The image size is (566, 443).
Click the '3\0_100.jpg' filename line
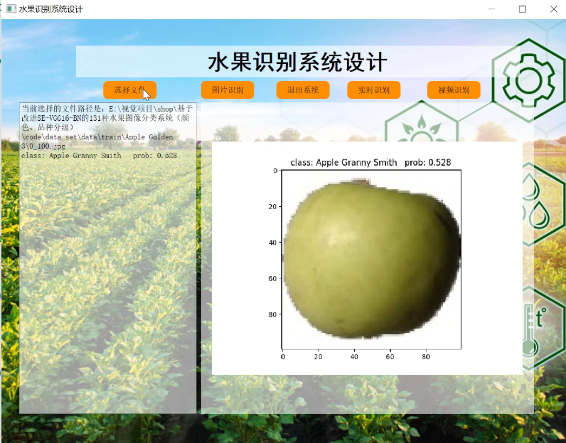click(43, 146)
